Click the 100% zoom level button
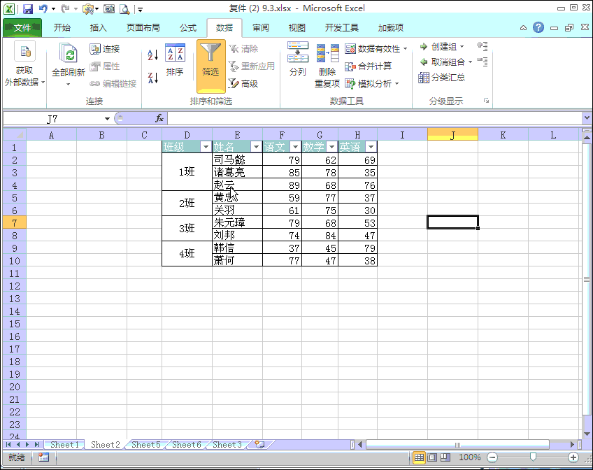593x470 pixels. pyautogui.click(x=469, y=457)
